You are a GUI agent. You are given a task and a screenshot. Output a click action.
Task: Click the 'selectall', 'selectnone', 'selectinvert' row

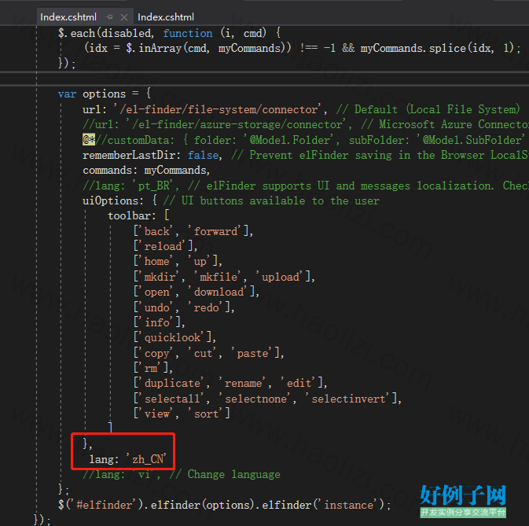(267, 399)
